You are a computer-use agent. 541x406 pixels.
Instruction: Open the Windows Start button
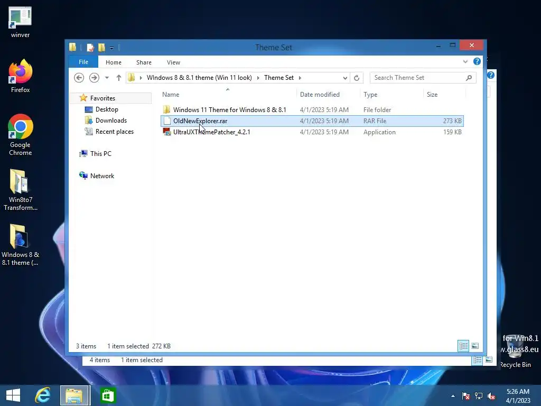click(x=13, y=395)
